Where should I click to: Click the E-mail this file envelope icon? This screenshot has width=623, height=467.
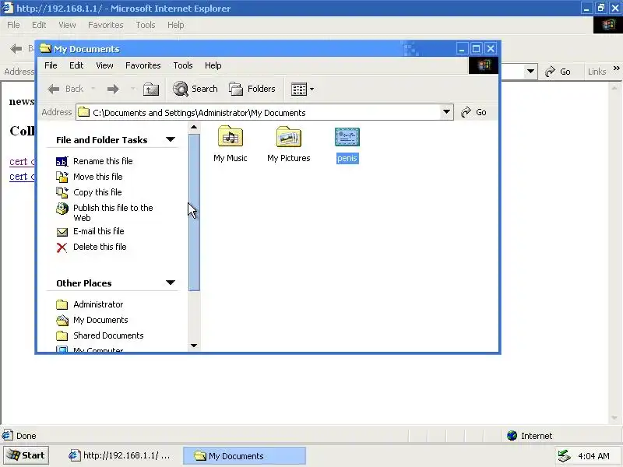click(x=62, y=231)
